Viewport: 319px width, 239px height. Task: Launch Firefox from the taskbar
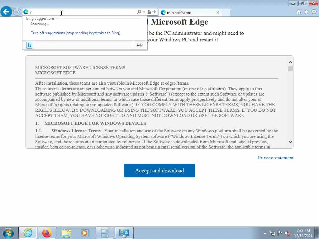47,233
